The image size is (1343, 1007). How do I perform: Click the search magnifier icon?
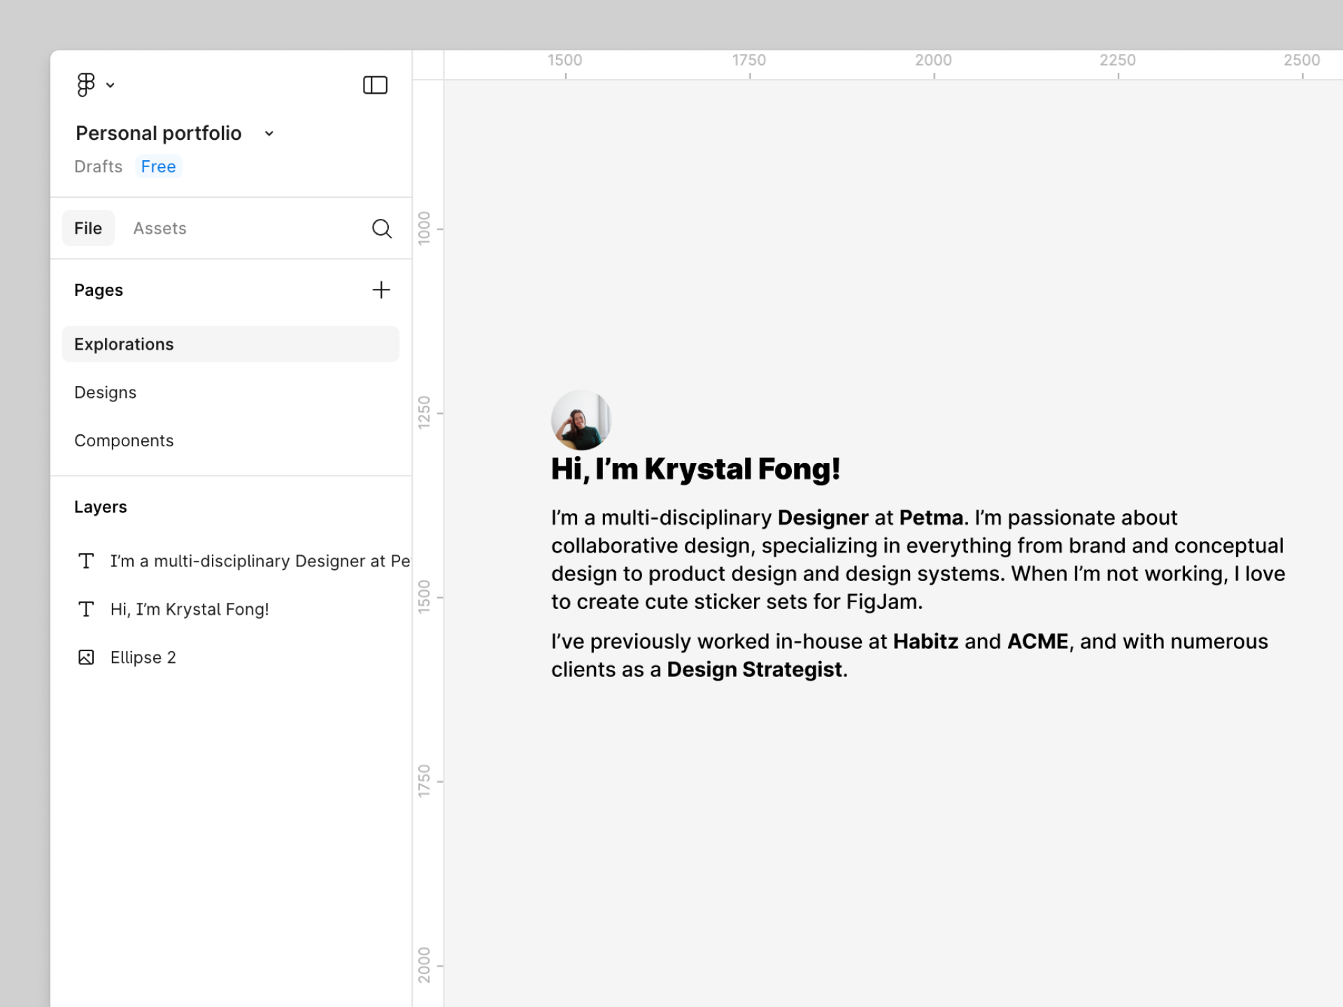[x=381, y=229]
